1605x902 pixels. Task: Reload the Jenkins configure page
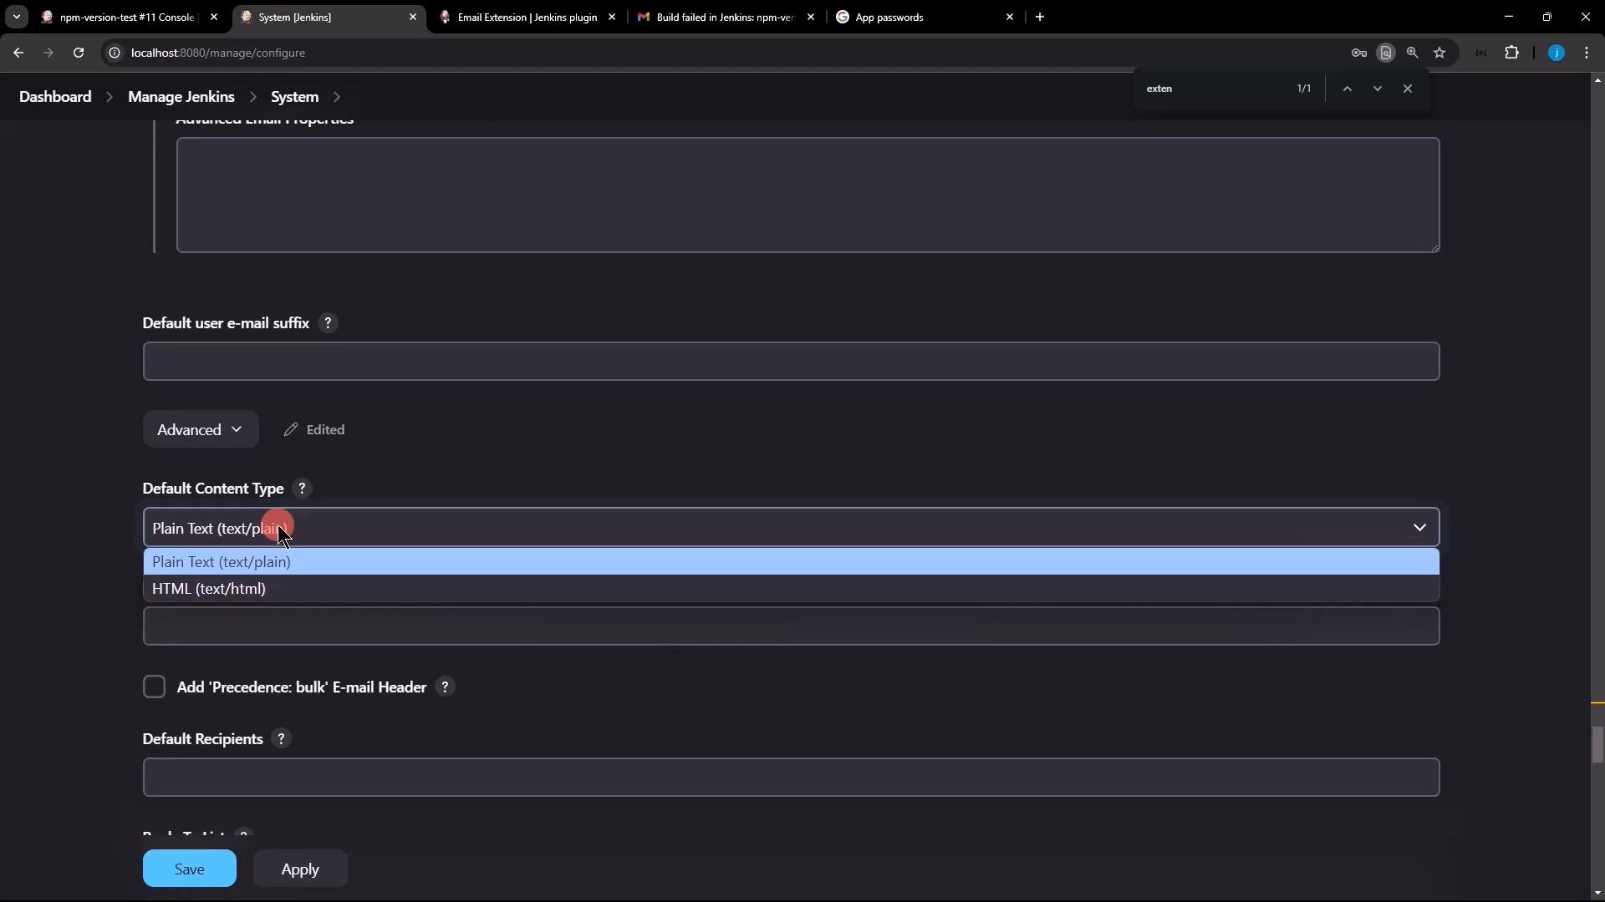coord(79,53)
